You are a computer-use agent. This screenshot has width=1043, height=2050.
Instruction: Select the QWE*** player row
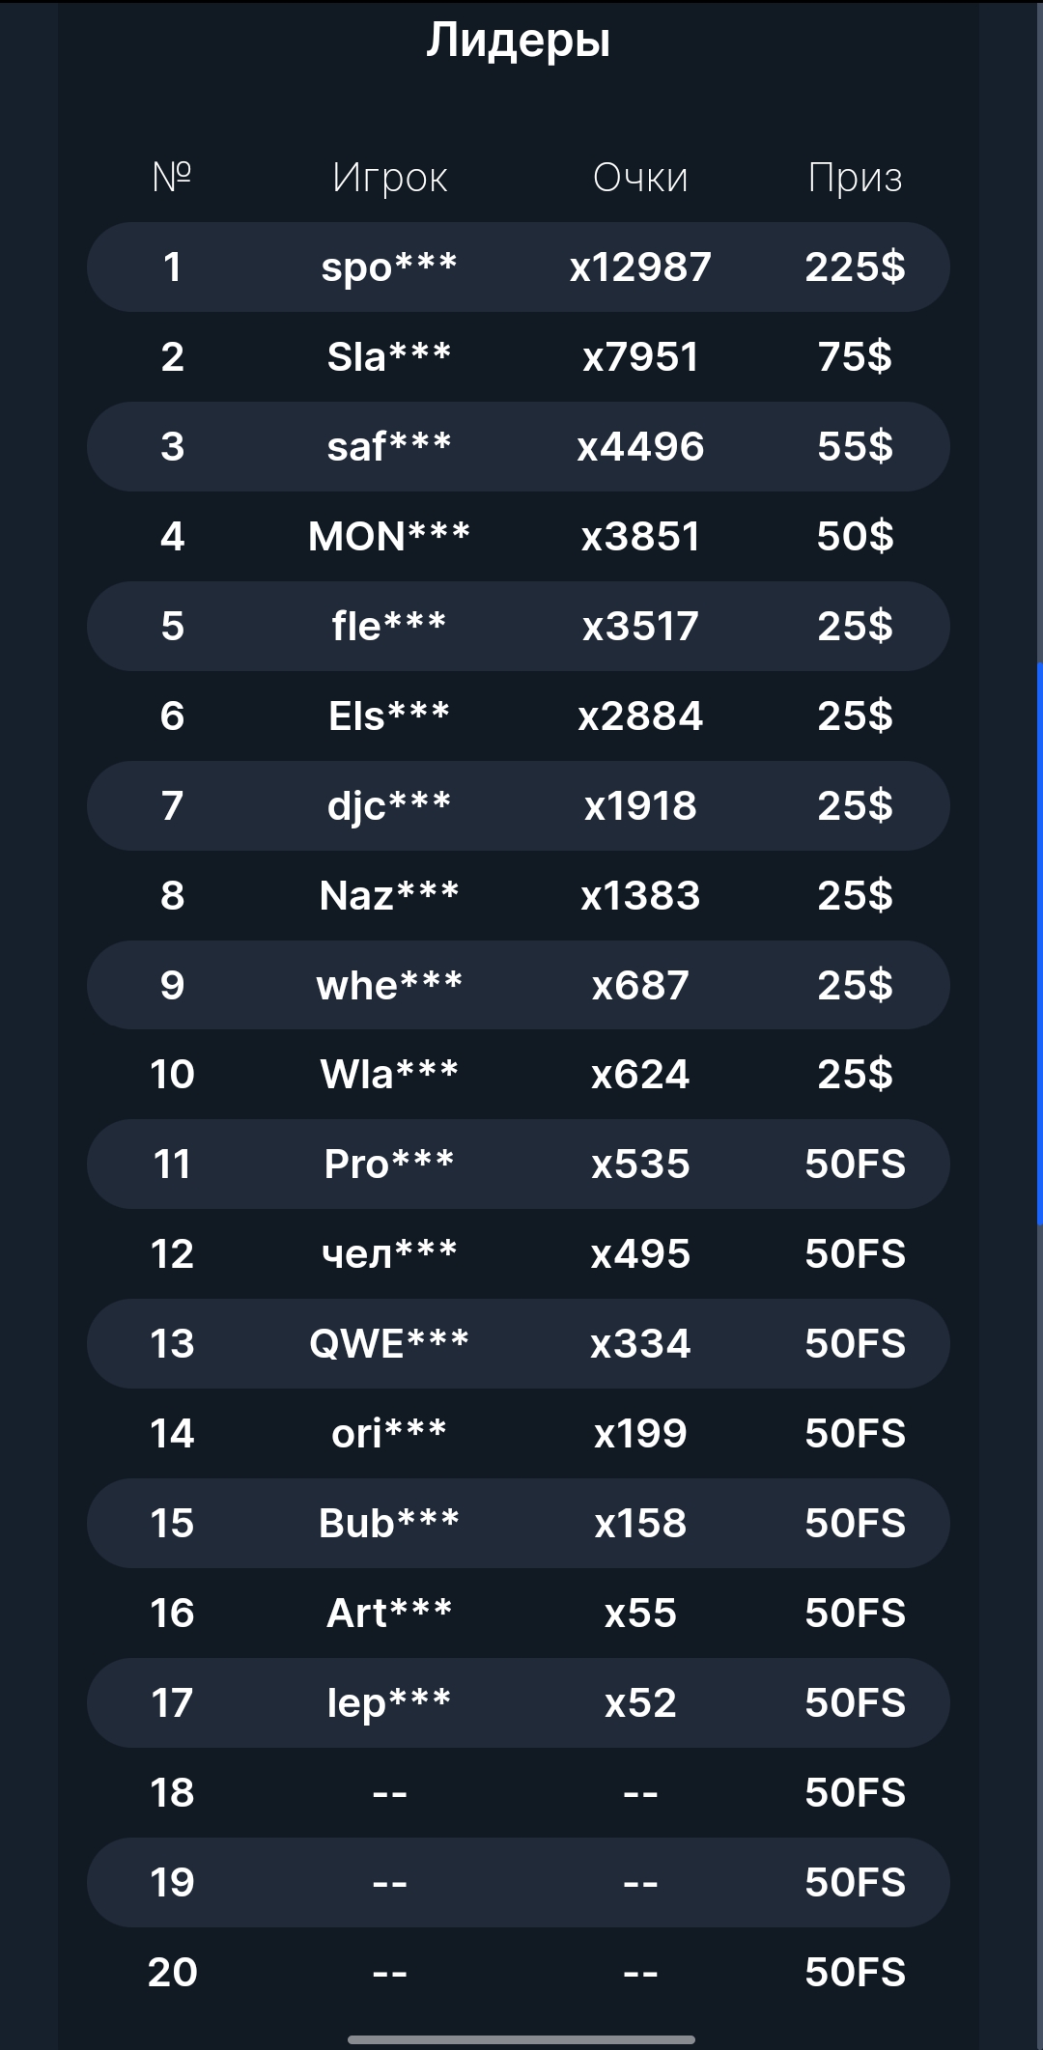point(389,1344)
